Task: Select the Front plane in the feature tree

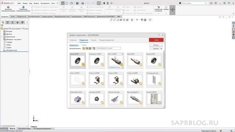Action: click(9, 42)
